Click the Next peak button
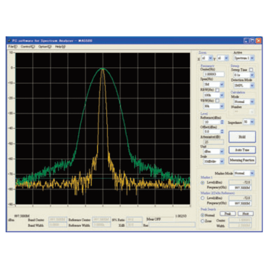 click(246, 213)
